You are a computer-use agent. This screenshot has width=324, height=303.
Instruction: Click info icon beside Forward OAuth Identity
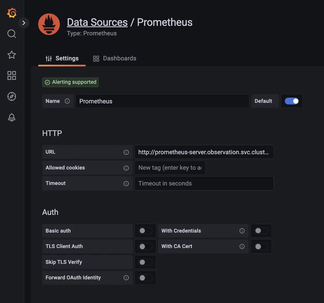(126, 278)
